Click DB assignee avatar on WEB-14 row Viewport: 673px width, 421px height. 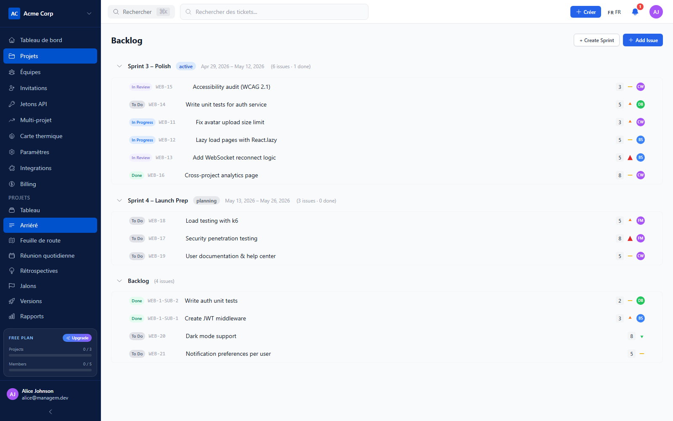[x=641, y=104]
